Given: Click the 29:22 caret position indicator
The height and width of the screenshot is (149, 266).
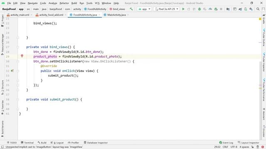Looking at the screenshot, I should coord(217,147).
